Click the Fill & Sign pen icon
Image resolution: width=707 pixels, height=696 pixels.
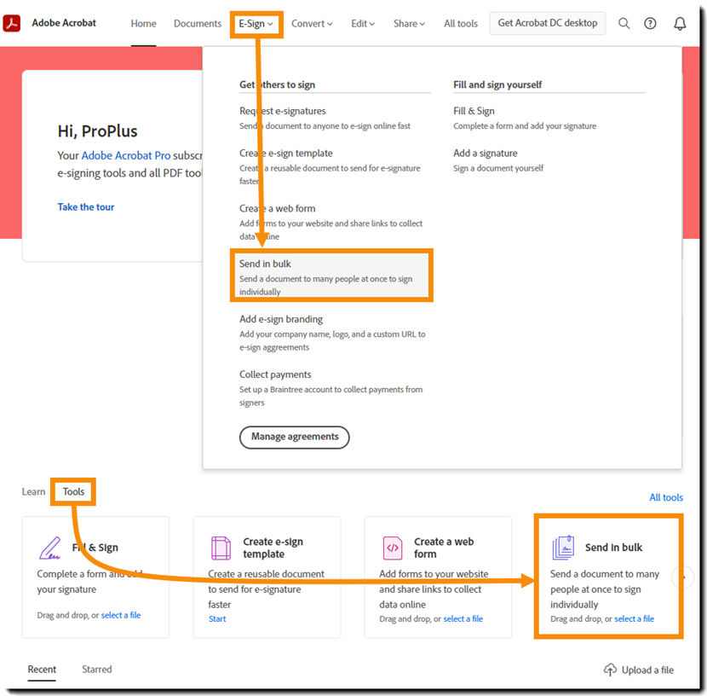[50, 548]
